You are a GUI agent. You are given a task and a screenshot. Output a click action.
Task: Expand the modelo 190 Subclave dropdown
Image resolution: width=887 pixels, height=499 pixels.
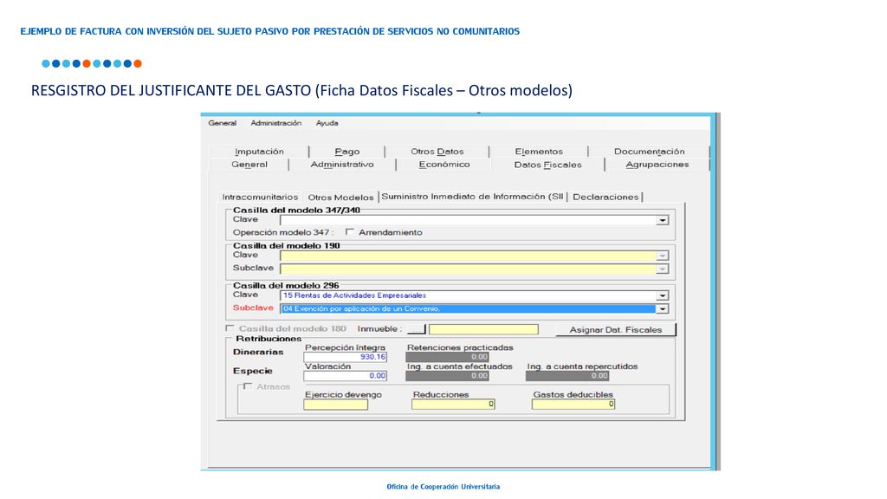(662, 269)
